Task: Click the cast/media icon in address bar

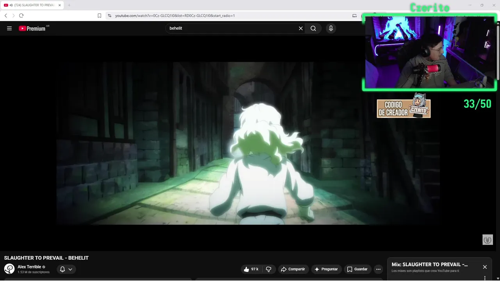Action: pyautogui.click(x=354, y=16)
